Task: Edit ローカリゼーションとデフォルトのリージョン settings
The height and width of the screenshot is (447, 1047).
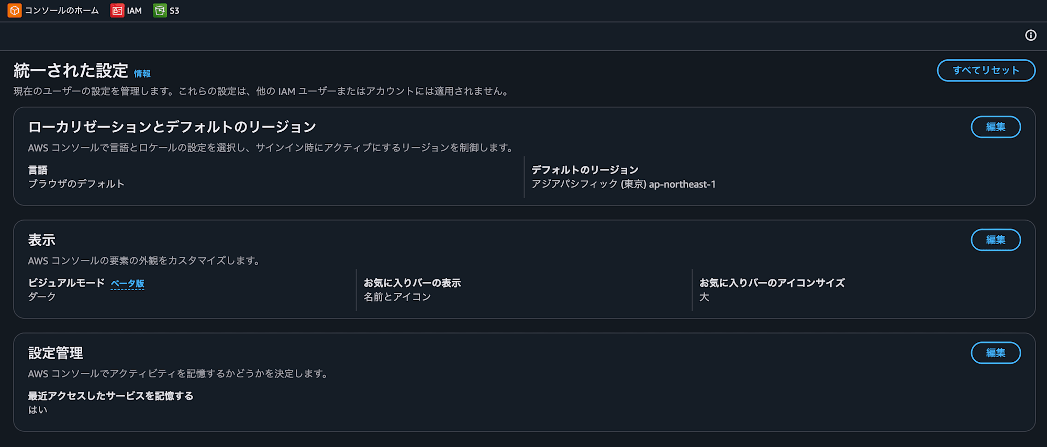Action: tap(996, 127)
